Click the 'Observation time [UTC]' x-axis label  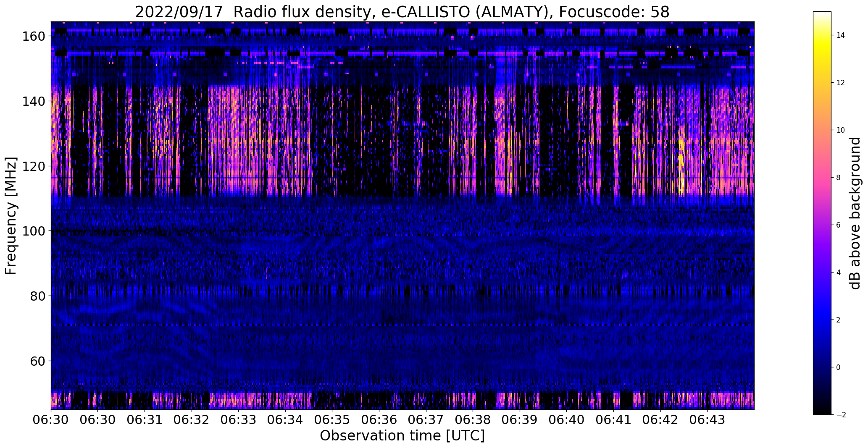[x=402, y=436]
